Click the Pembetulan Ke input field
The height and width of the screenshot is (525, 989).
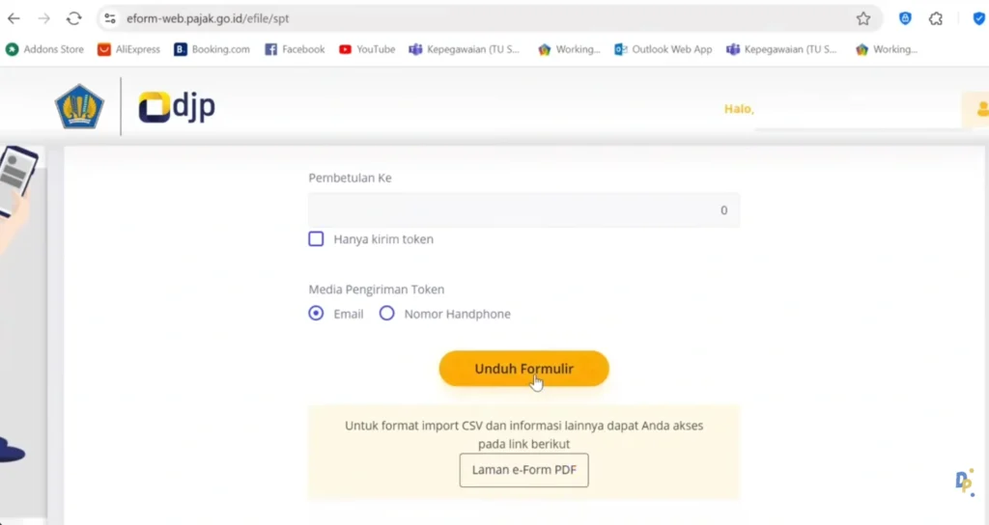(523, 209)
